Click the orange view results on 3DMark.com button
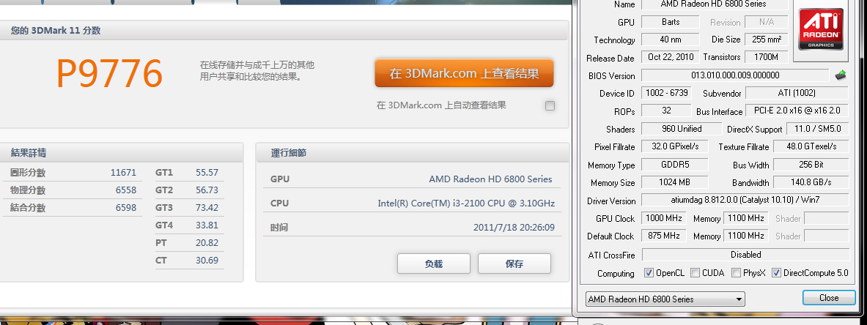 point(464,73)
